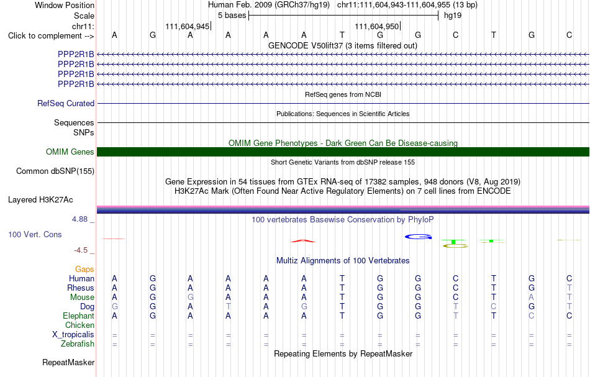Click the Sequences track label
Screen dimensions: 590x377
pos(74,122)
